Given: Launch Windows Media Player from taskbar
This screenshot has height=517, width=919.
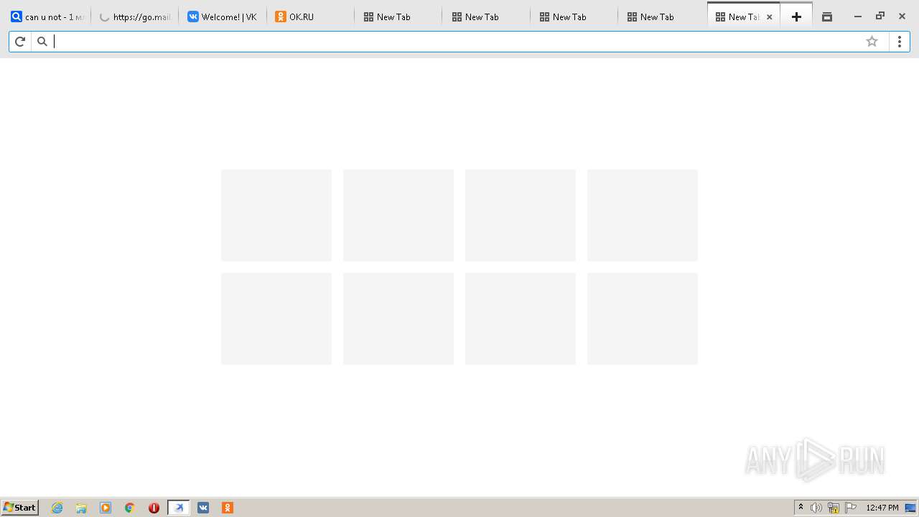Looking at the screenshot, I should tap(106, 508).
